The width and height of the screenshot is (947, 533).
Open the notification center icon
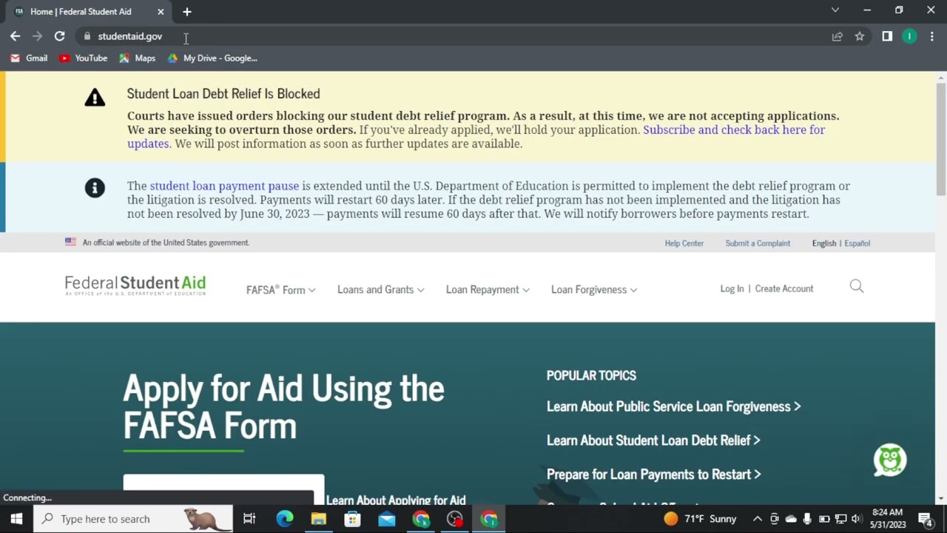[925, 519]
